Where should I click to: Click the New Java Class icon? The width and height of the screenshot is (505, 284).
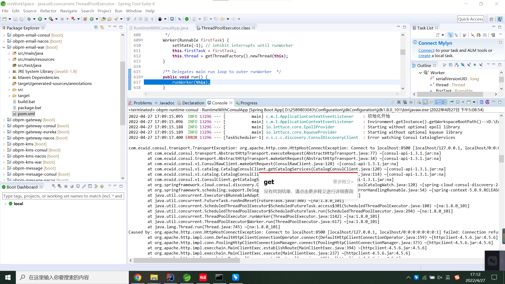tap(92, 19)
